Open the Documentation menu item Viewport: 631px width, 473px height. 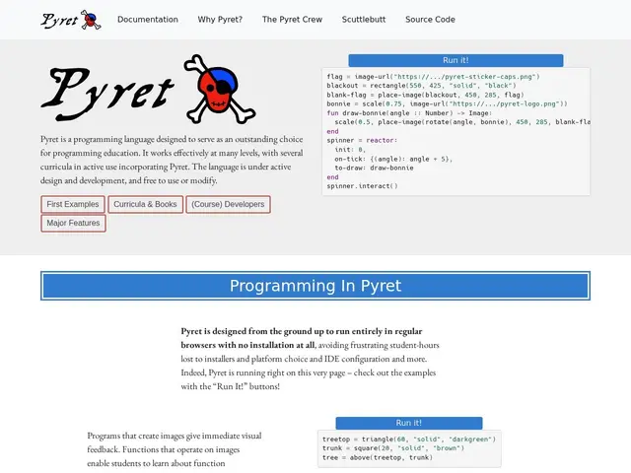pos(148,20)
